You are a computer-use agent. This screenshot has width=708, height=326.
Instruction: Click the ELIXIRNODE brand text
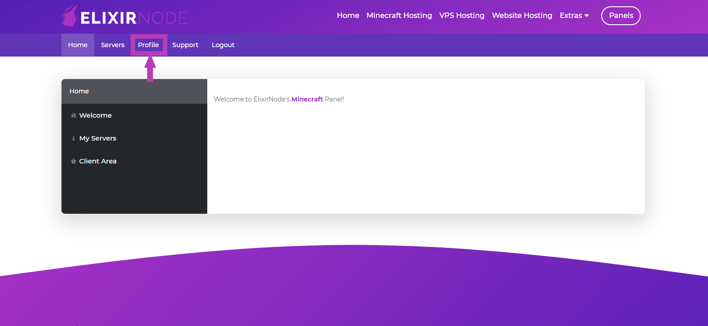(134, 18)
